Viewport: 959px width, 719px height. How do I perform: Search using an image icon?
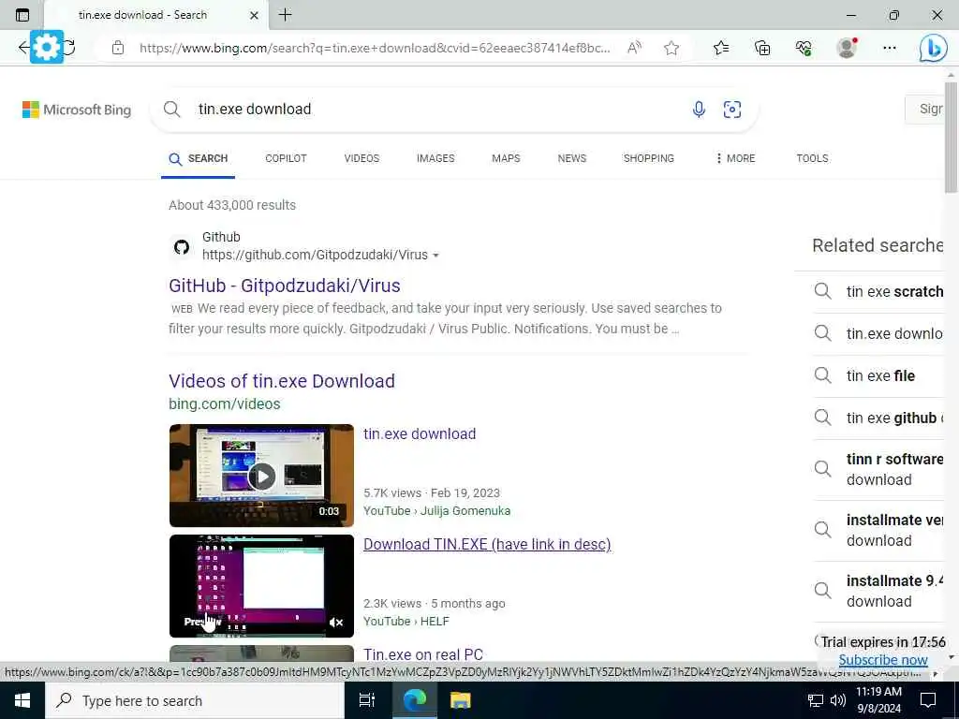coord(732,110)
